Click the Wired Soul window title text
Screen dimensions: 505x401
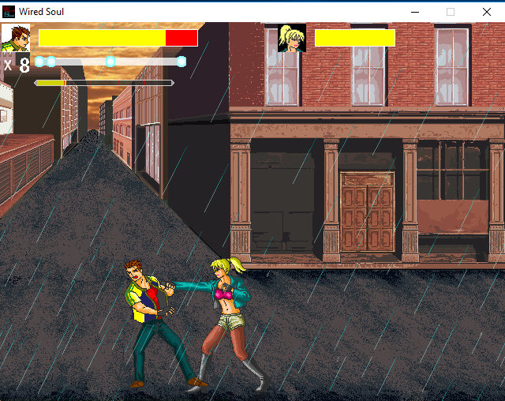pyautogui.click(x=42, y=12)
